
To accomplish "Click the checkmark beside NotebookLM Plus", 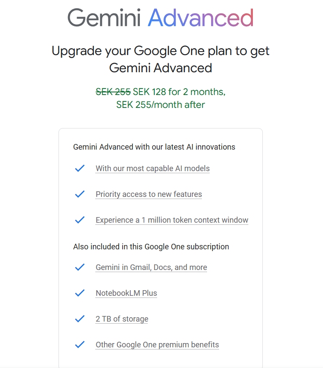I will tap(80, 293).
